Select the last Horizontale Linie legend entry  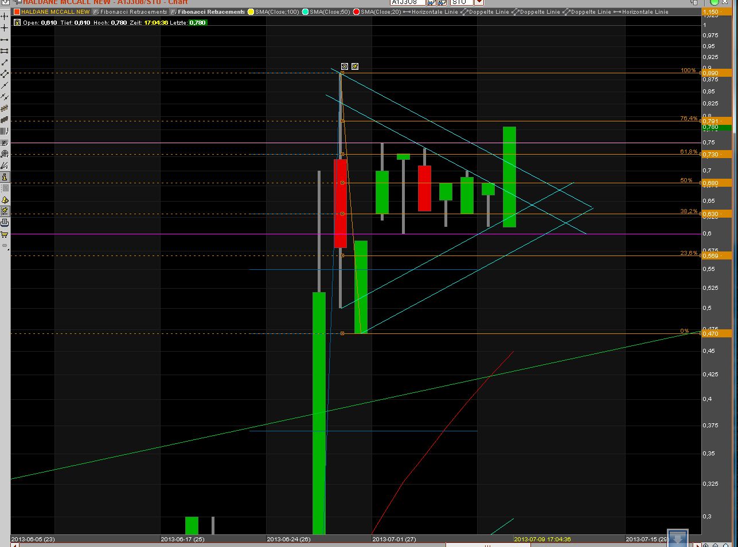[645, 11]
